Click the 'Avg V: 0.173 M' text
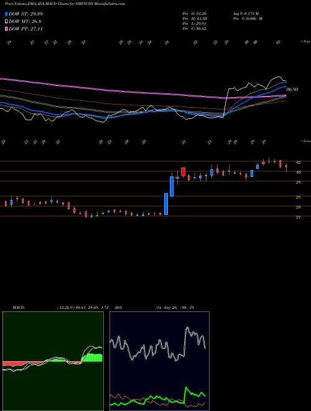Screen dimensions: 311x411 [246, 14]
